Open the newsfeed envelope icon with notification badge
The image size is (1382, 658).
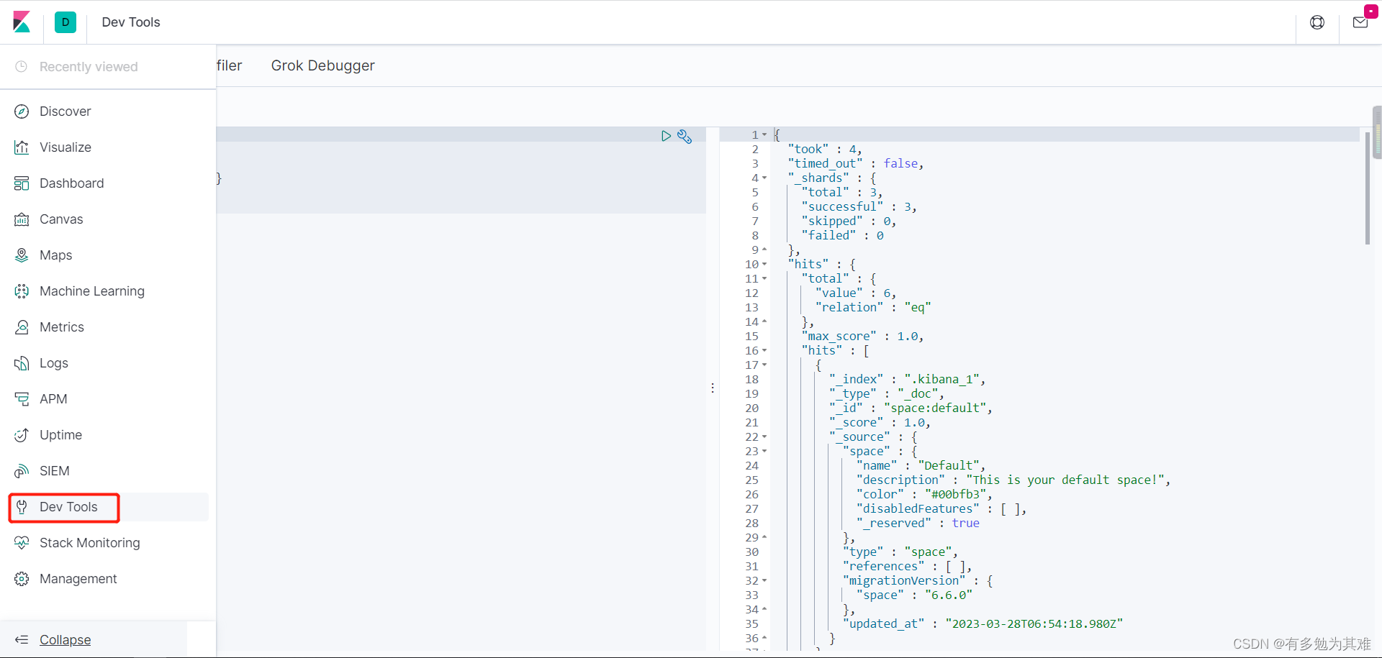(x=1360, y=22)
